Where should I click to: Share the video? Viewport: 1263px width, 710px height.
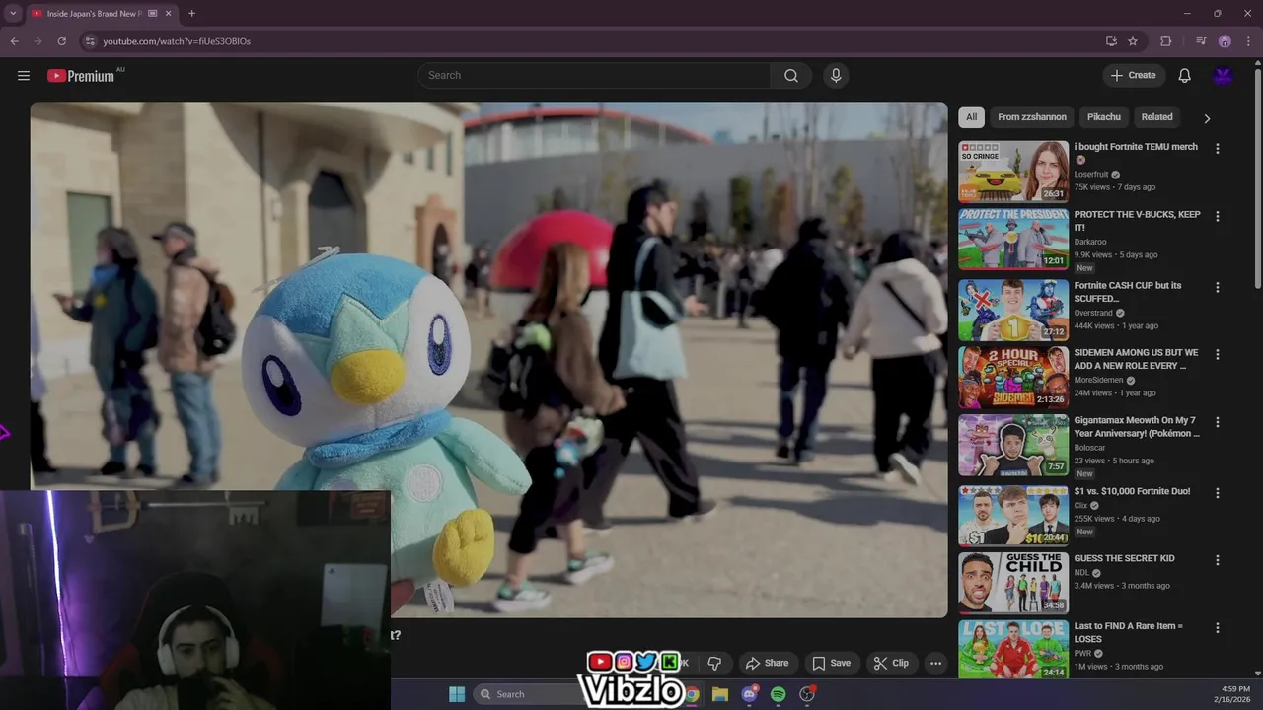(x=767, y=663)
